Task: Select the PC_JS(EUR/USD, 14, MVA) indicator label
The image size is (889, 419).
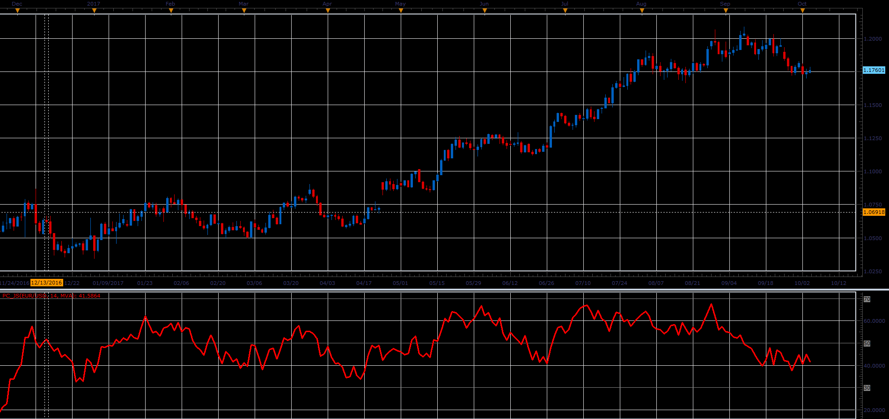Action: [51, 296]
